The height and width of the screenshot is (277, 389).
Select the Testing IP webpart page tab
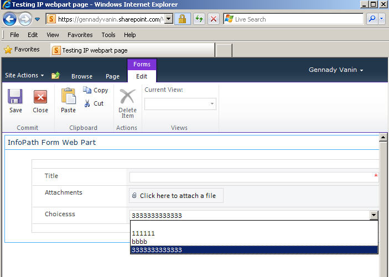[132, 50]
